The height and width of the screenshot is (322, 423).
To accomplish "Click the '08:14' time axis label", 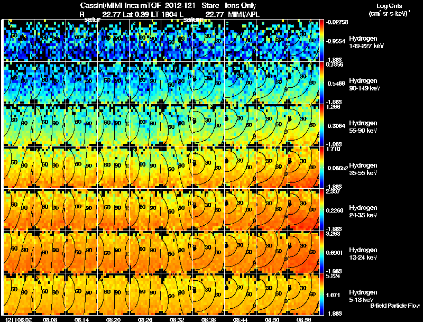I will click(81, 319).
